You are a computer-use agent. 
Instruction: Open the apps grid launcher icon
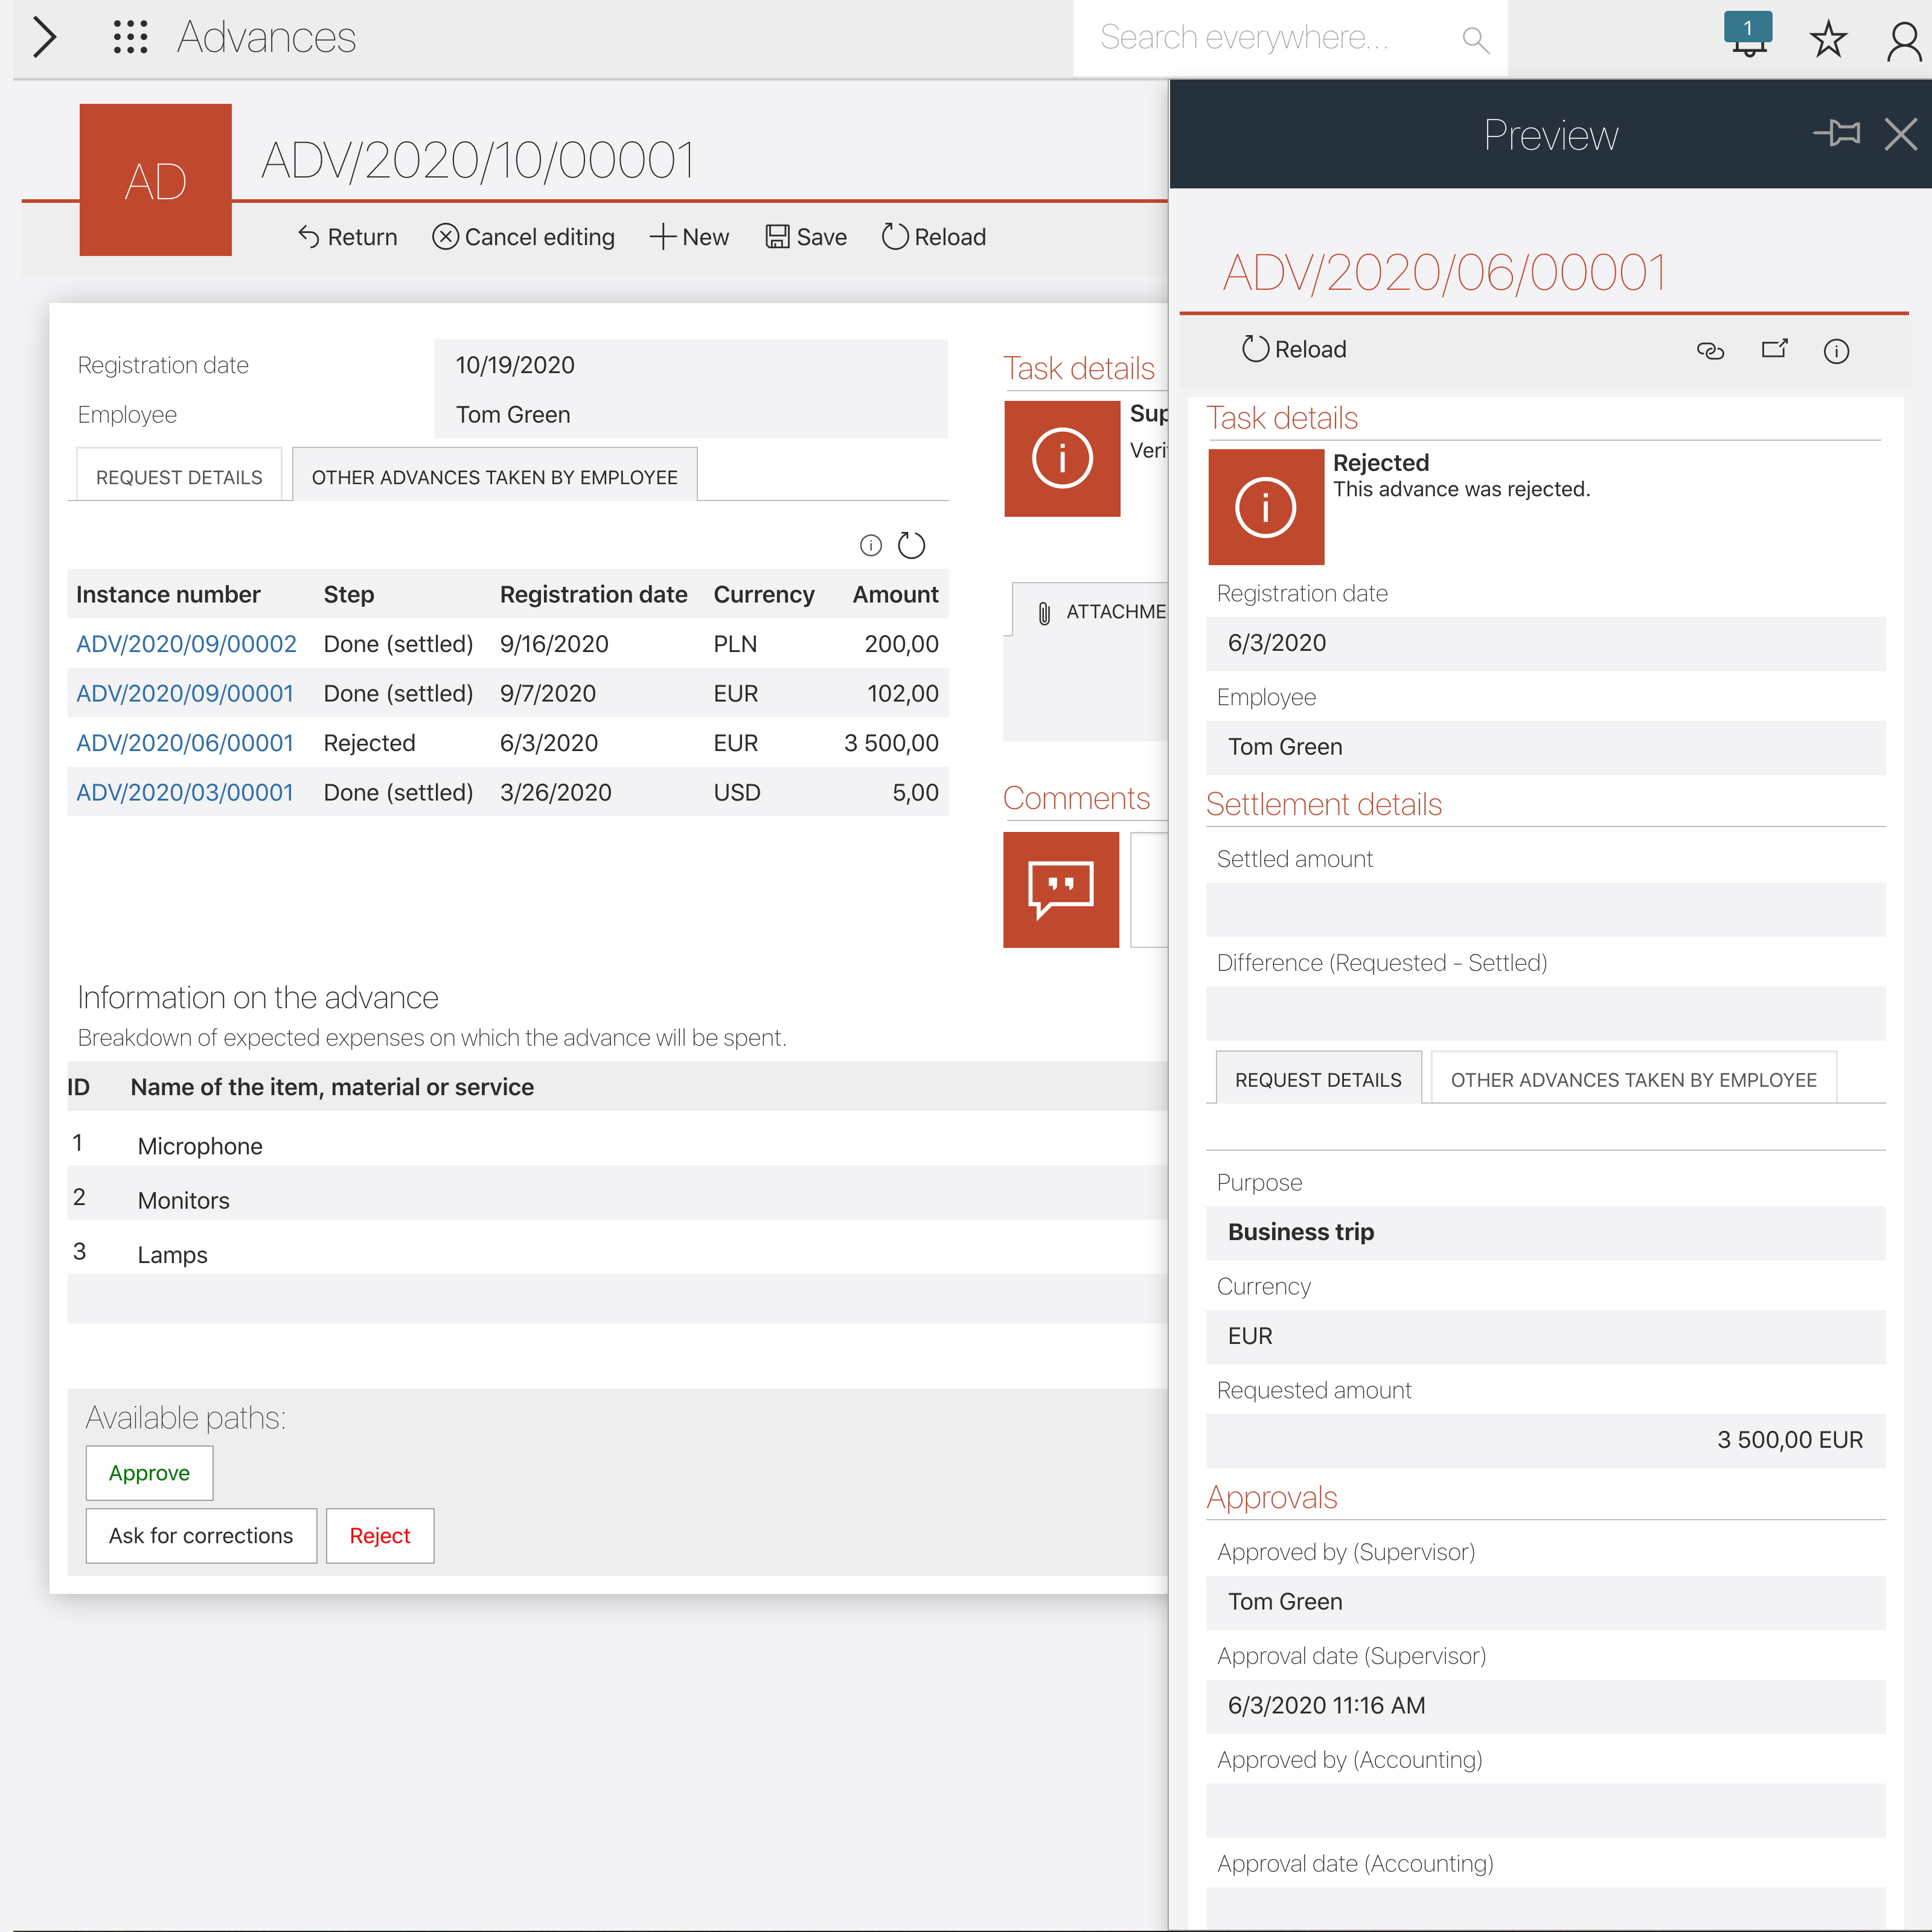pos(130,37)
